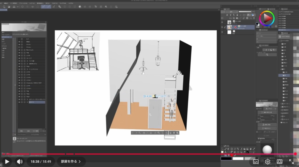
Task: Select 光源 category in the sub tool detail sidebar
Action: 3,51
